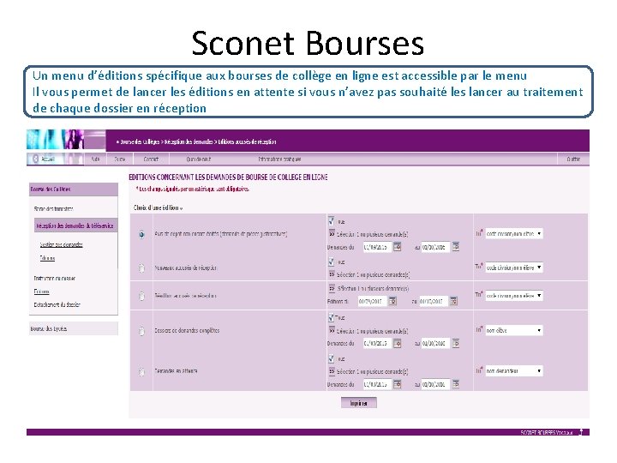Screen dimensions: 617x463
Task: Click the up-arrow icon in the footer bar
Action: click(x=582, y=432)
